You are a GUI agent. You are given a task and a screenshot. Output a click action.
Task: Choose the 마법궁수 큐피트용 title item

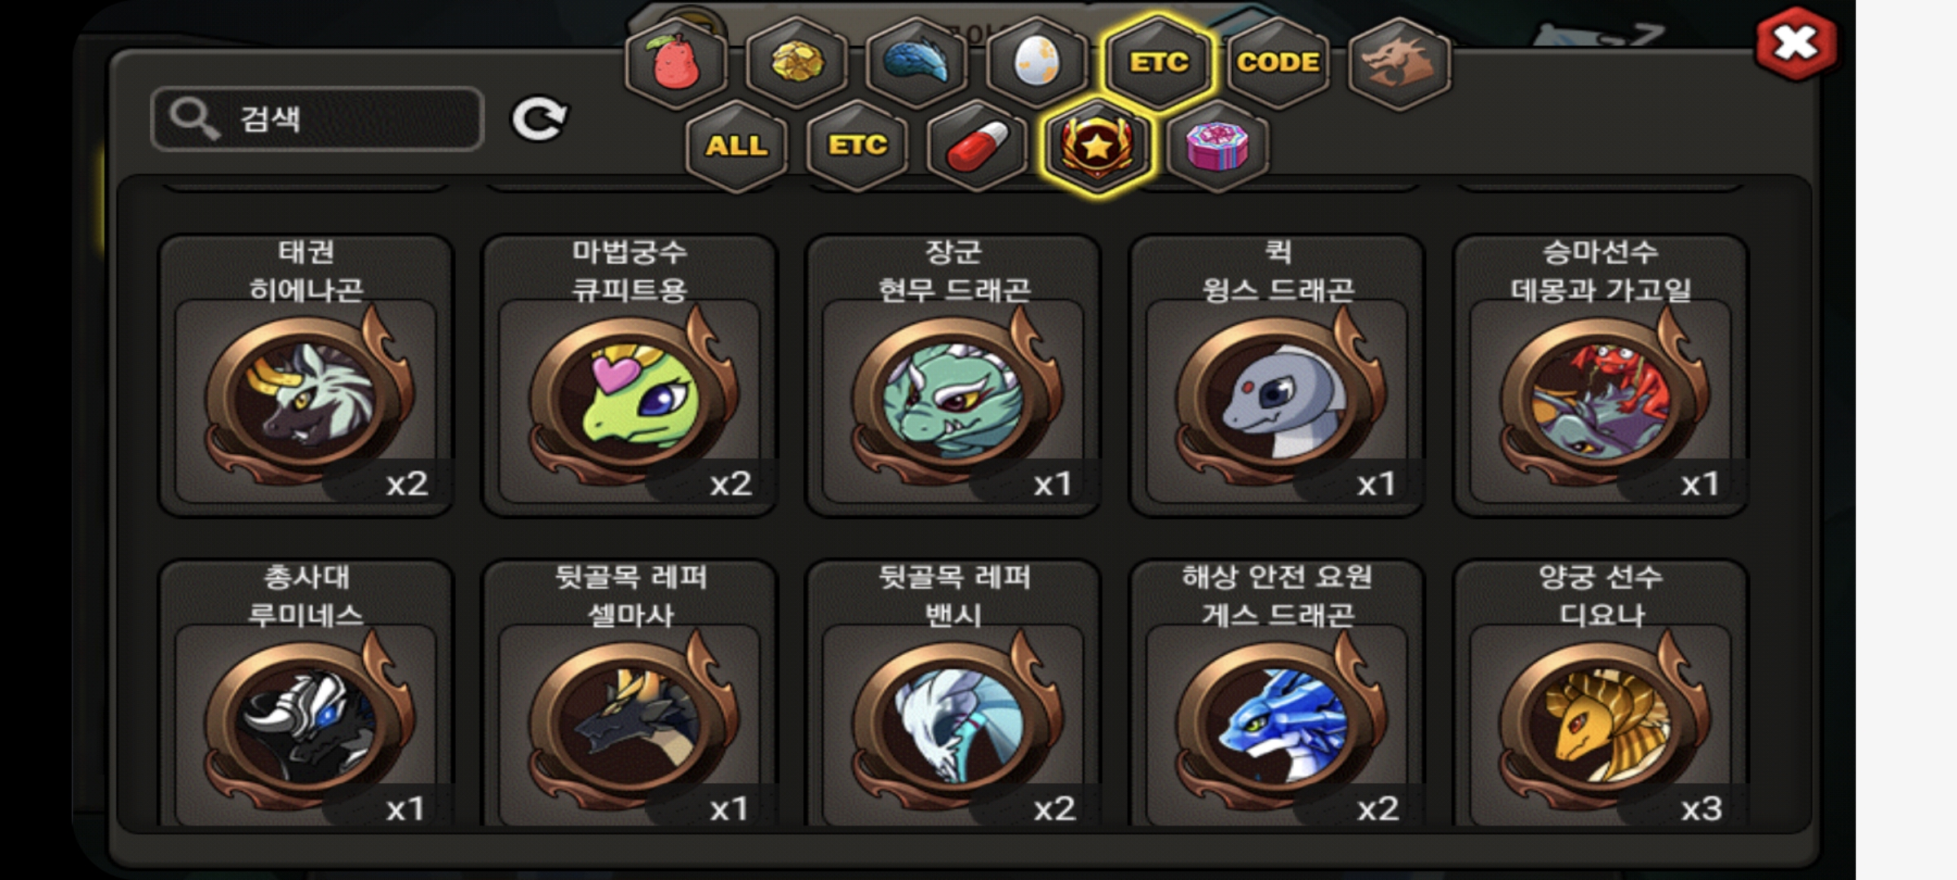pos(630,376)
